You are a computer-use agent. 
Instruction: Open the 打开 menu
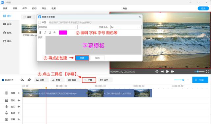point(15,9)
